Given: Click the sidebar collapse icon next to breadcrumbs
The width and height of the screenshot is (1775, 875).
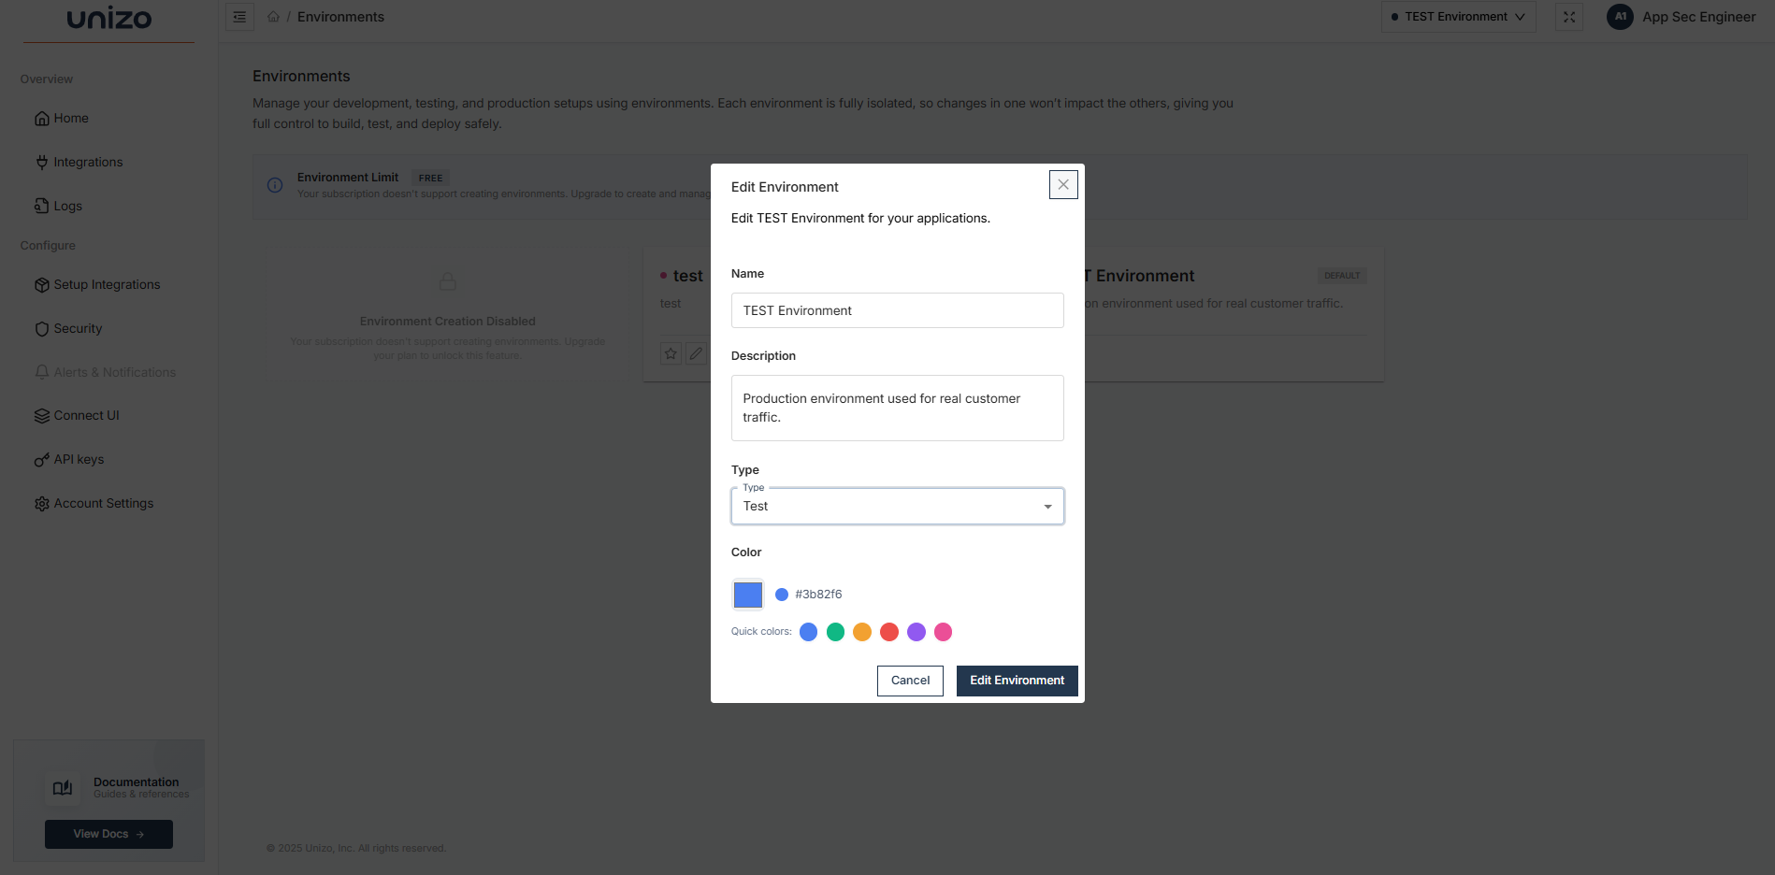Looking at the screenshot, I should [x=239, y=16].
